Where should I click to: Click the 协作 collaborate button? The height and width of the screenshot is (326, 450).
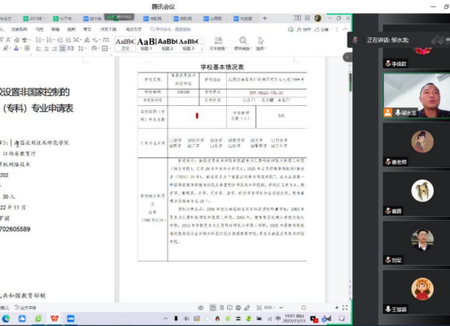[x=304, y=29]
